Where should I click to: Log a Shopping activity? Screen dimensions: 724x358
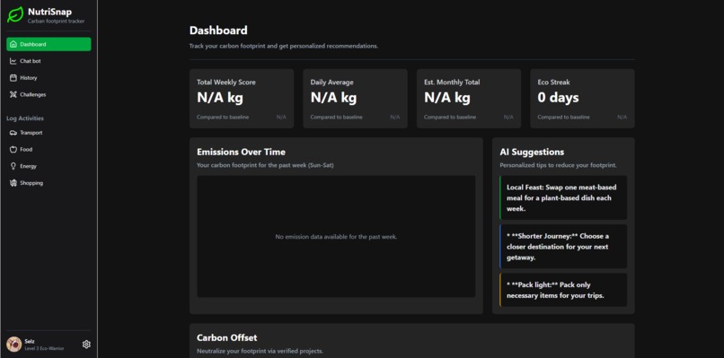(x=49, y=183)
